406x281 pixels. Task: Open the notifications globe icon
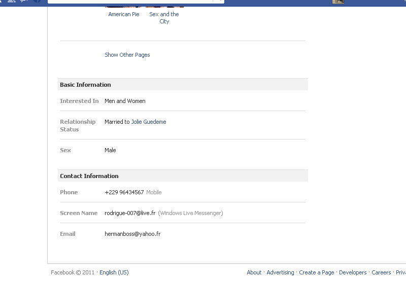pyautogui.click(x=37, y=2)
